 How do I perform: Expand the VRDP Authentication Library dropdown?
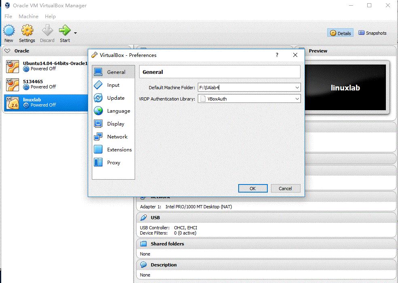(x=297, y=99)
